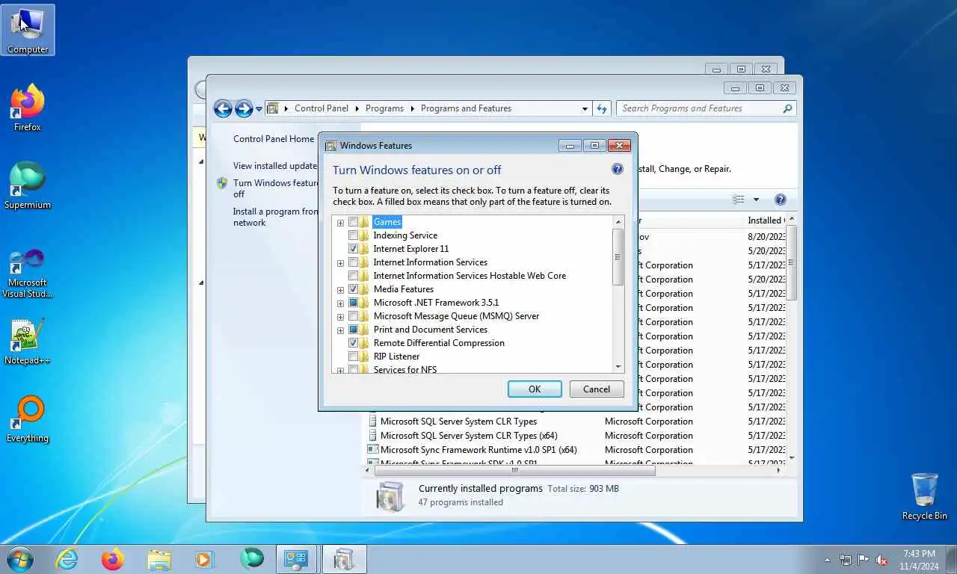The height and width of the screenshot is (574, 957).
Task: Open recent pages dropdown beside Forward arrow
Action: pos(259,109)
